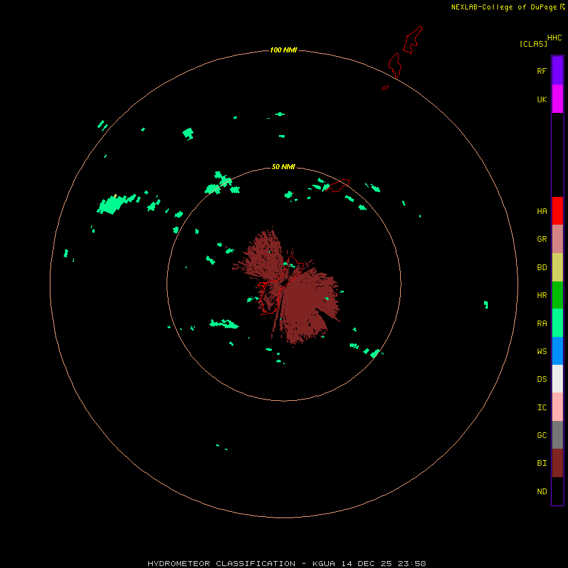This screenshot has width=568, height=568.
Task: Click the IC legend label
Action: [x=541, y=408]
